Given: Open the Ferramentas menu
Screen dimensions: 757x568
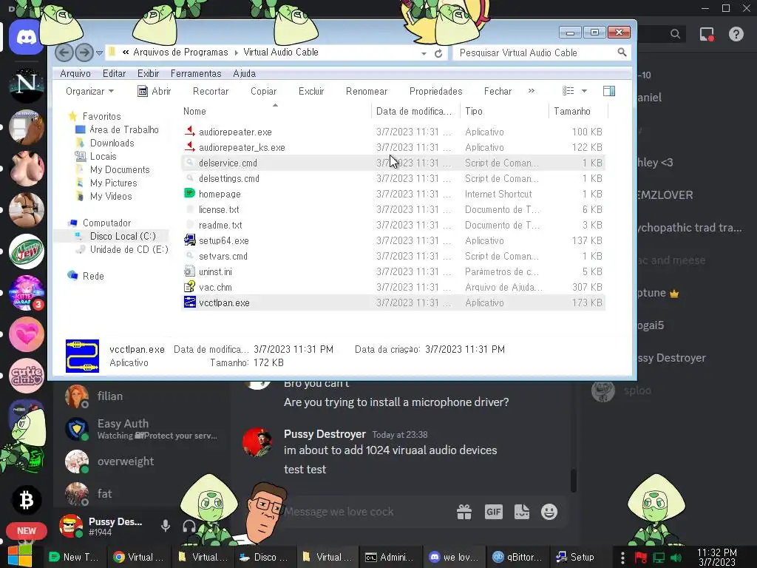Looking at the screenshot, I should coord(196,73).
